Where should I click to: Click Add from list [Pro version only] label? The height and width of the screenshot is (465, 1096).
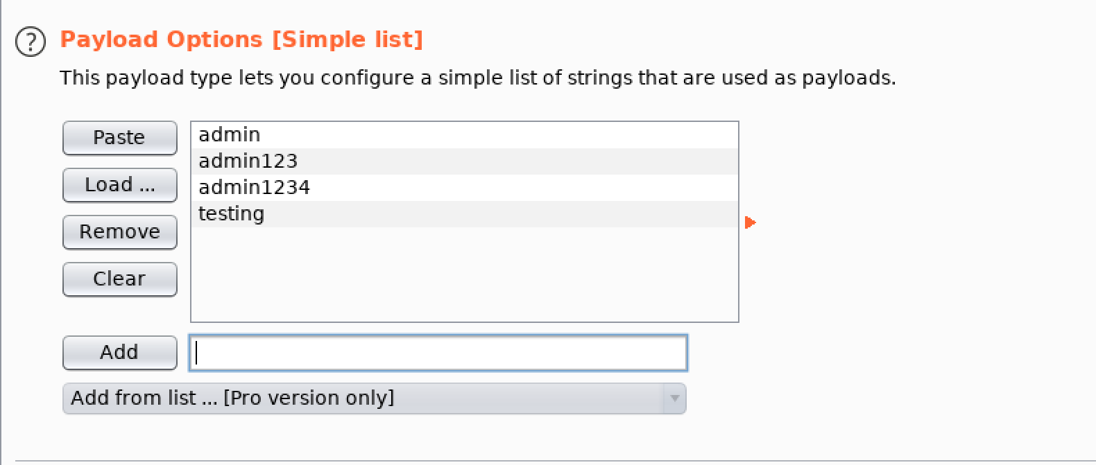coord(232,398)
